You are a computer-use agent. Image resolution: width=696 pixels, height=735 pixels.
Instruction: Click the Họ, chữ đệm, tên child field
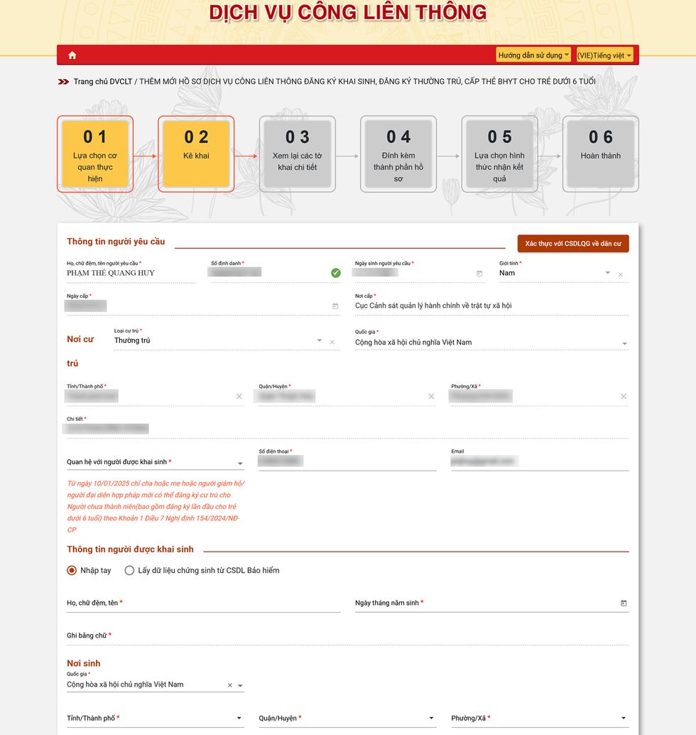pyautogui.click(x=203, y=603)
